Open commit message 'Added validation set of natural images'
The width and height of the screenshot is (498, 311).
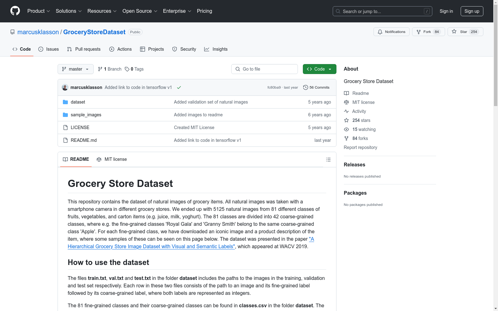[211, 102]
